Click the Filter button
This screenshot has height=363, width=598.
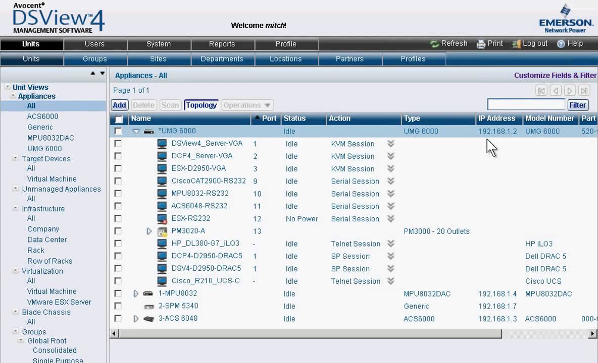click(578, 105)
